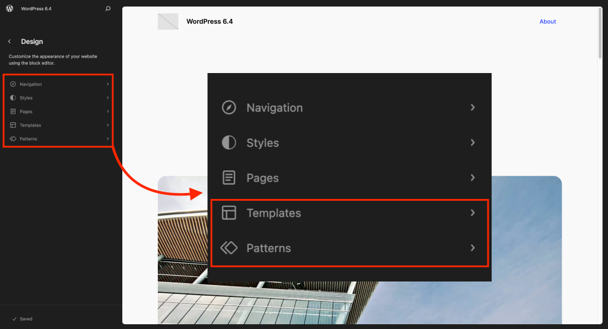
Task: Click the site logo placeholder in the preview
Action: (x=168, y=21)
